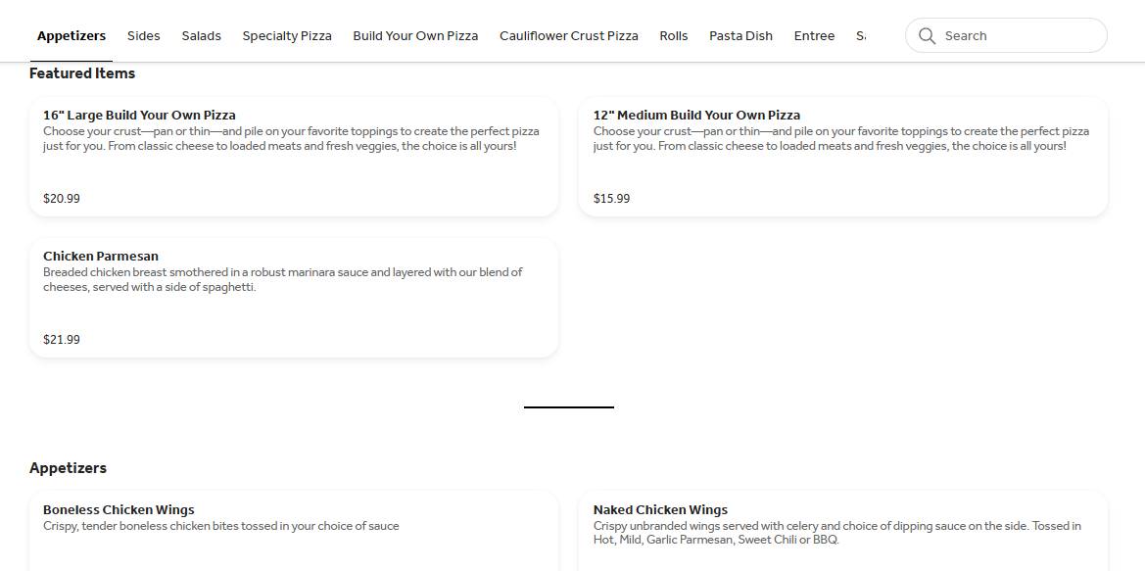The width and height of the screenshot is (1145, 571).
Task: Click the Featured Items section heading
Action: click(82, 73)
